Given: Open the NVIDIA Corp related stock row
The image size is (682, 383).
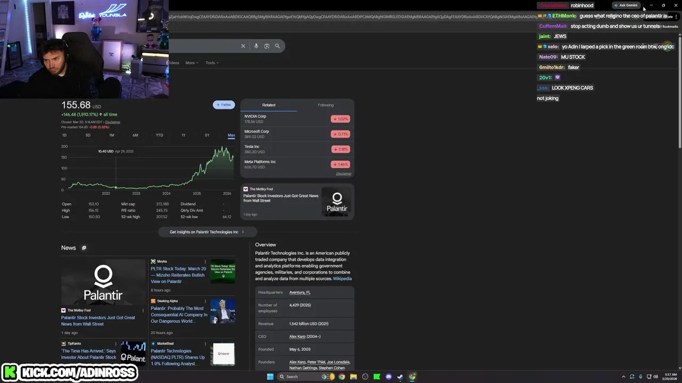Looking at the screenshot, I should [x=297, y=119].
